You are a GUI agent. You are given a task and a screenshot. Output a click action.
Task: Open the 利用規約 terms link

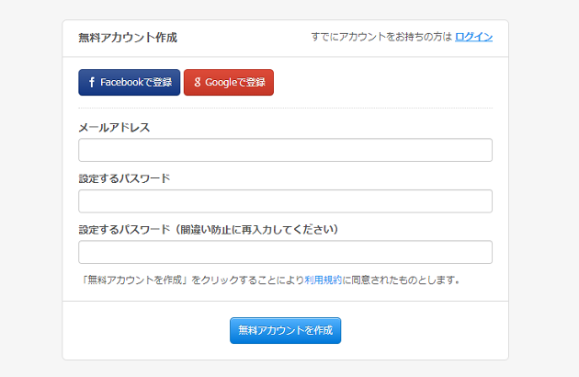pyautogui.click(x=323, y=280)
